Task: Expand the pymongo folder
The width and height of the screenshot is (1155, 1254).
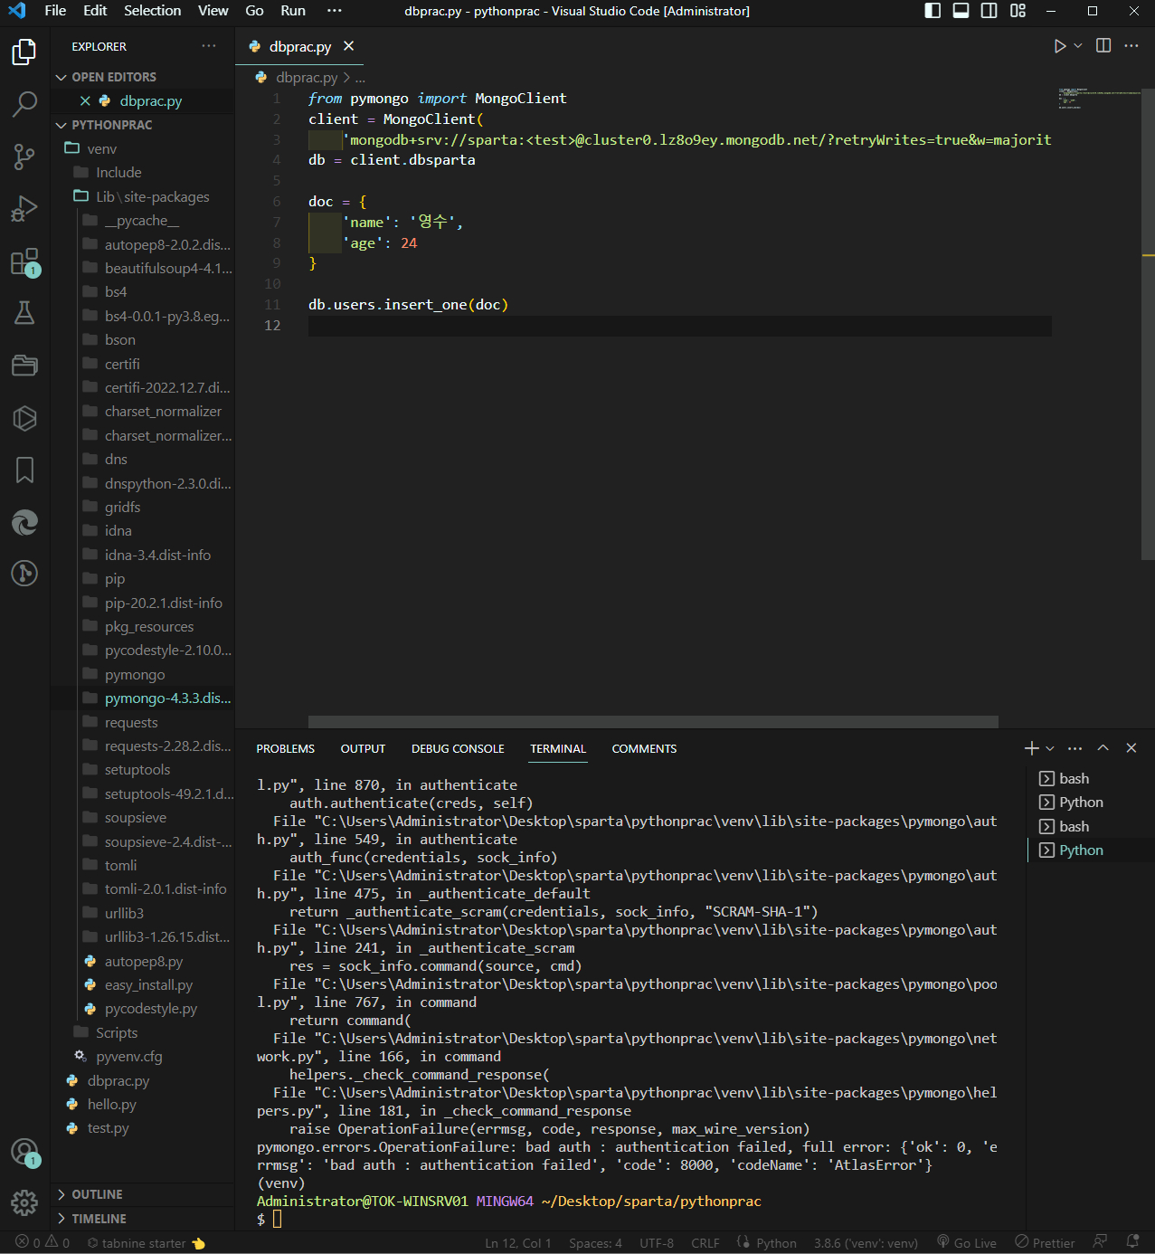Action: [135, 675]
